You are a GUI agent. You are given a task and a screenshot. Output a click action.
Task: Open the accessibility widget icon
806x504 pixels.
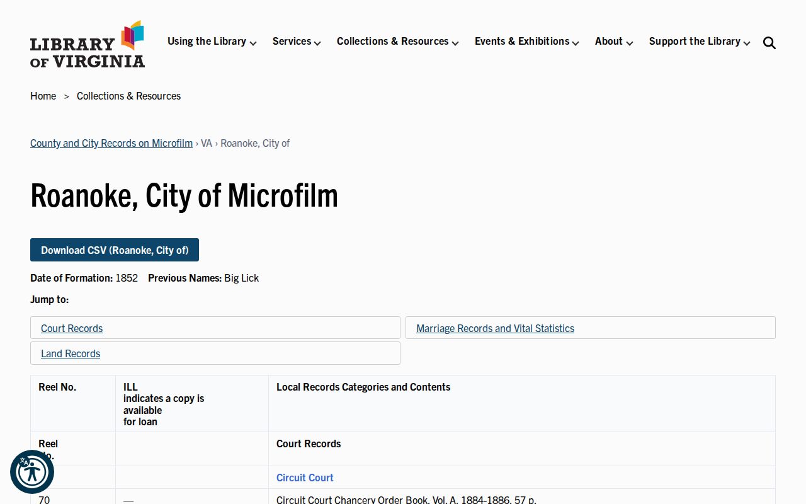(x=32, y=472)
